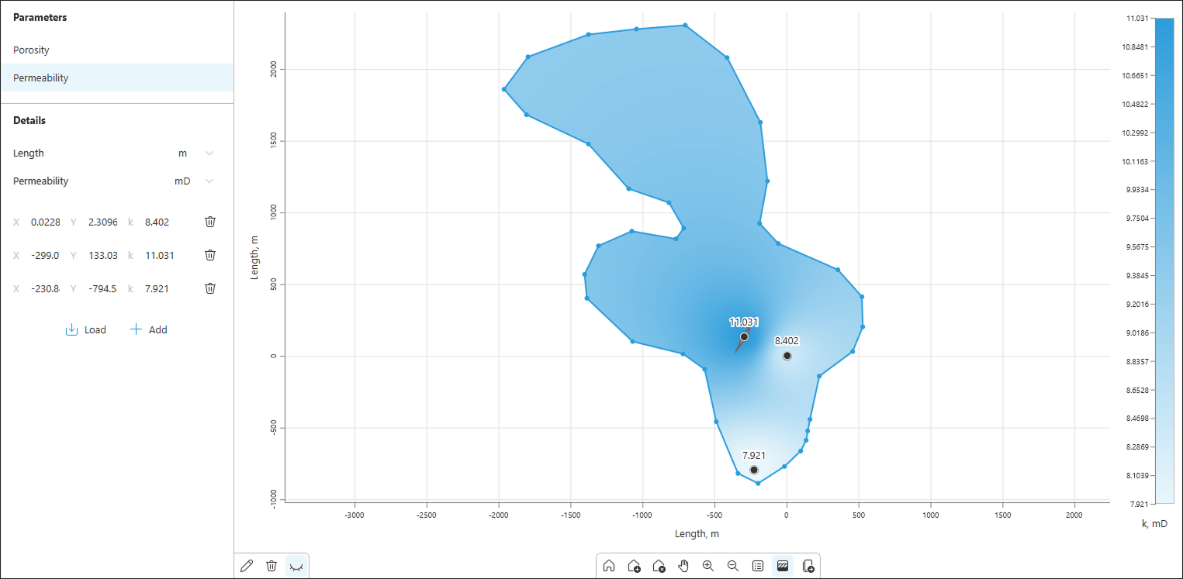Viewport: 1183px width, 579px height.
Task: Click the Add point button
Action: 148,329
